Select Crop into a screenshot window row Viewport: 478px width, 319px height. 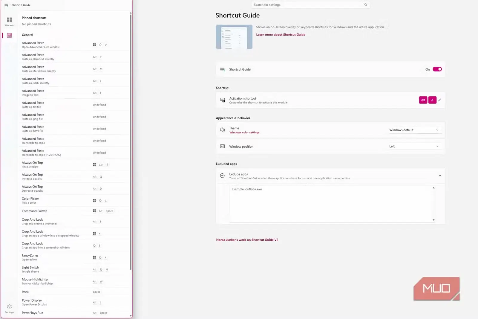coord(74,245)
